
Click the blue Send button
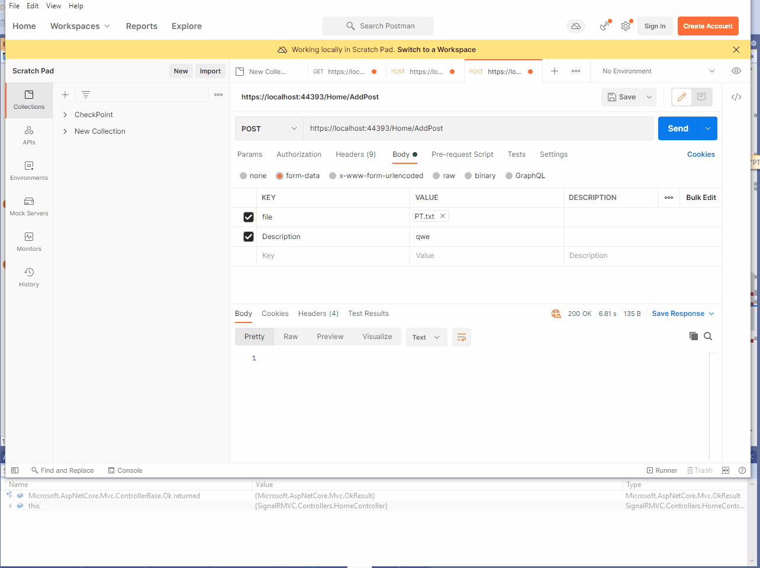click(x=678, y=128)
